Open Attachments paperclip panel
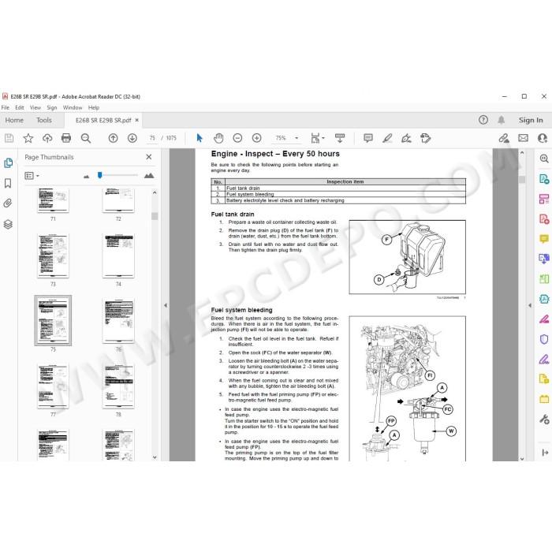Screen dimensions: 552x552 click(8, 203)
